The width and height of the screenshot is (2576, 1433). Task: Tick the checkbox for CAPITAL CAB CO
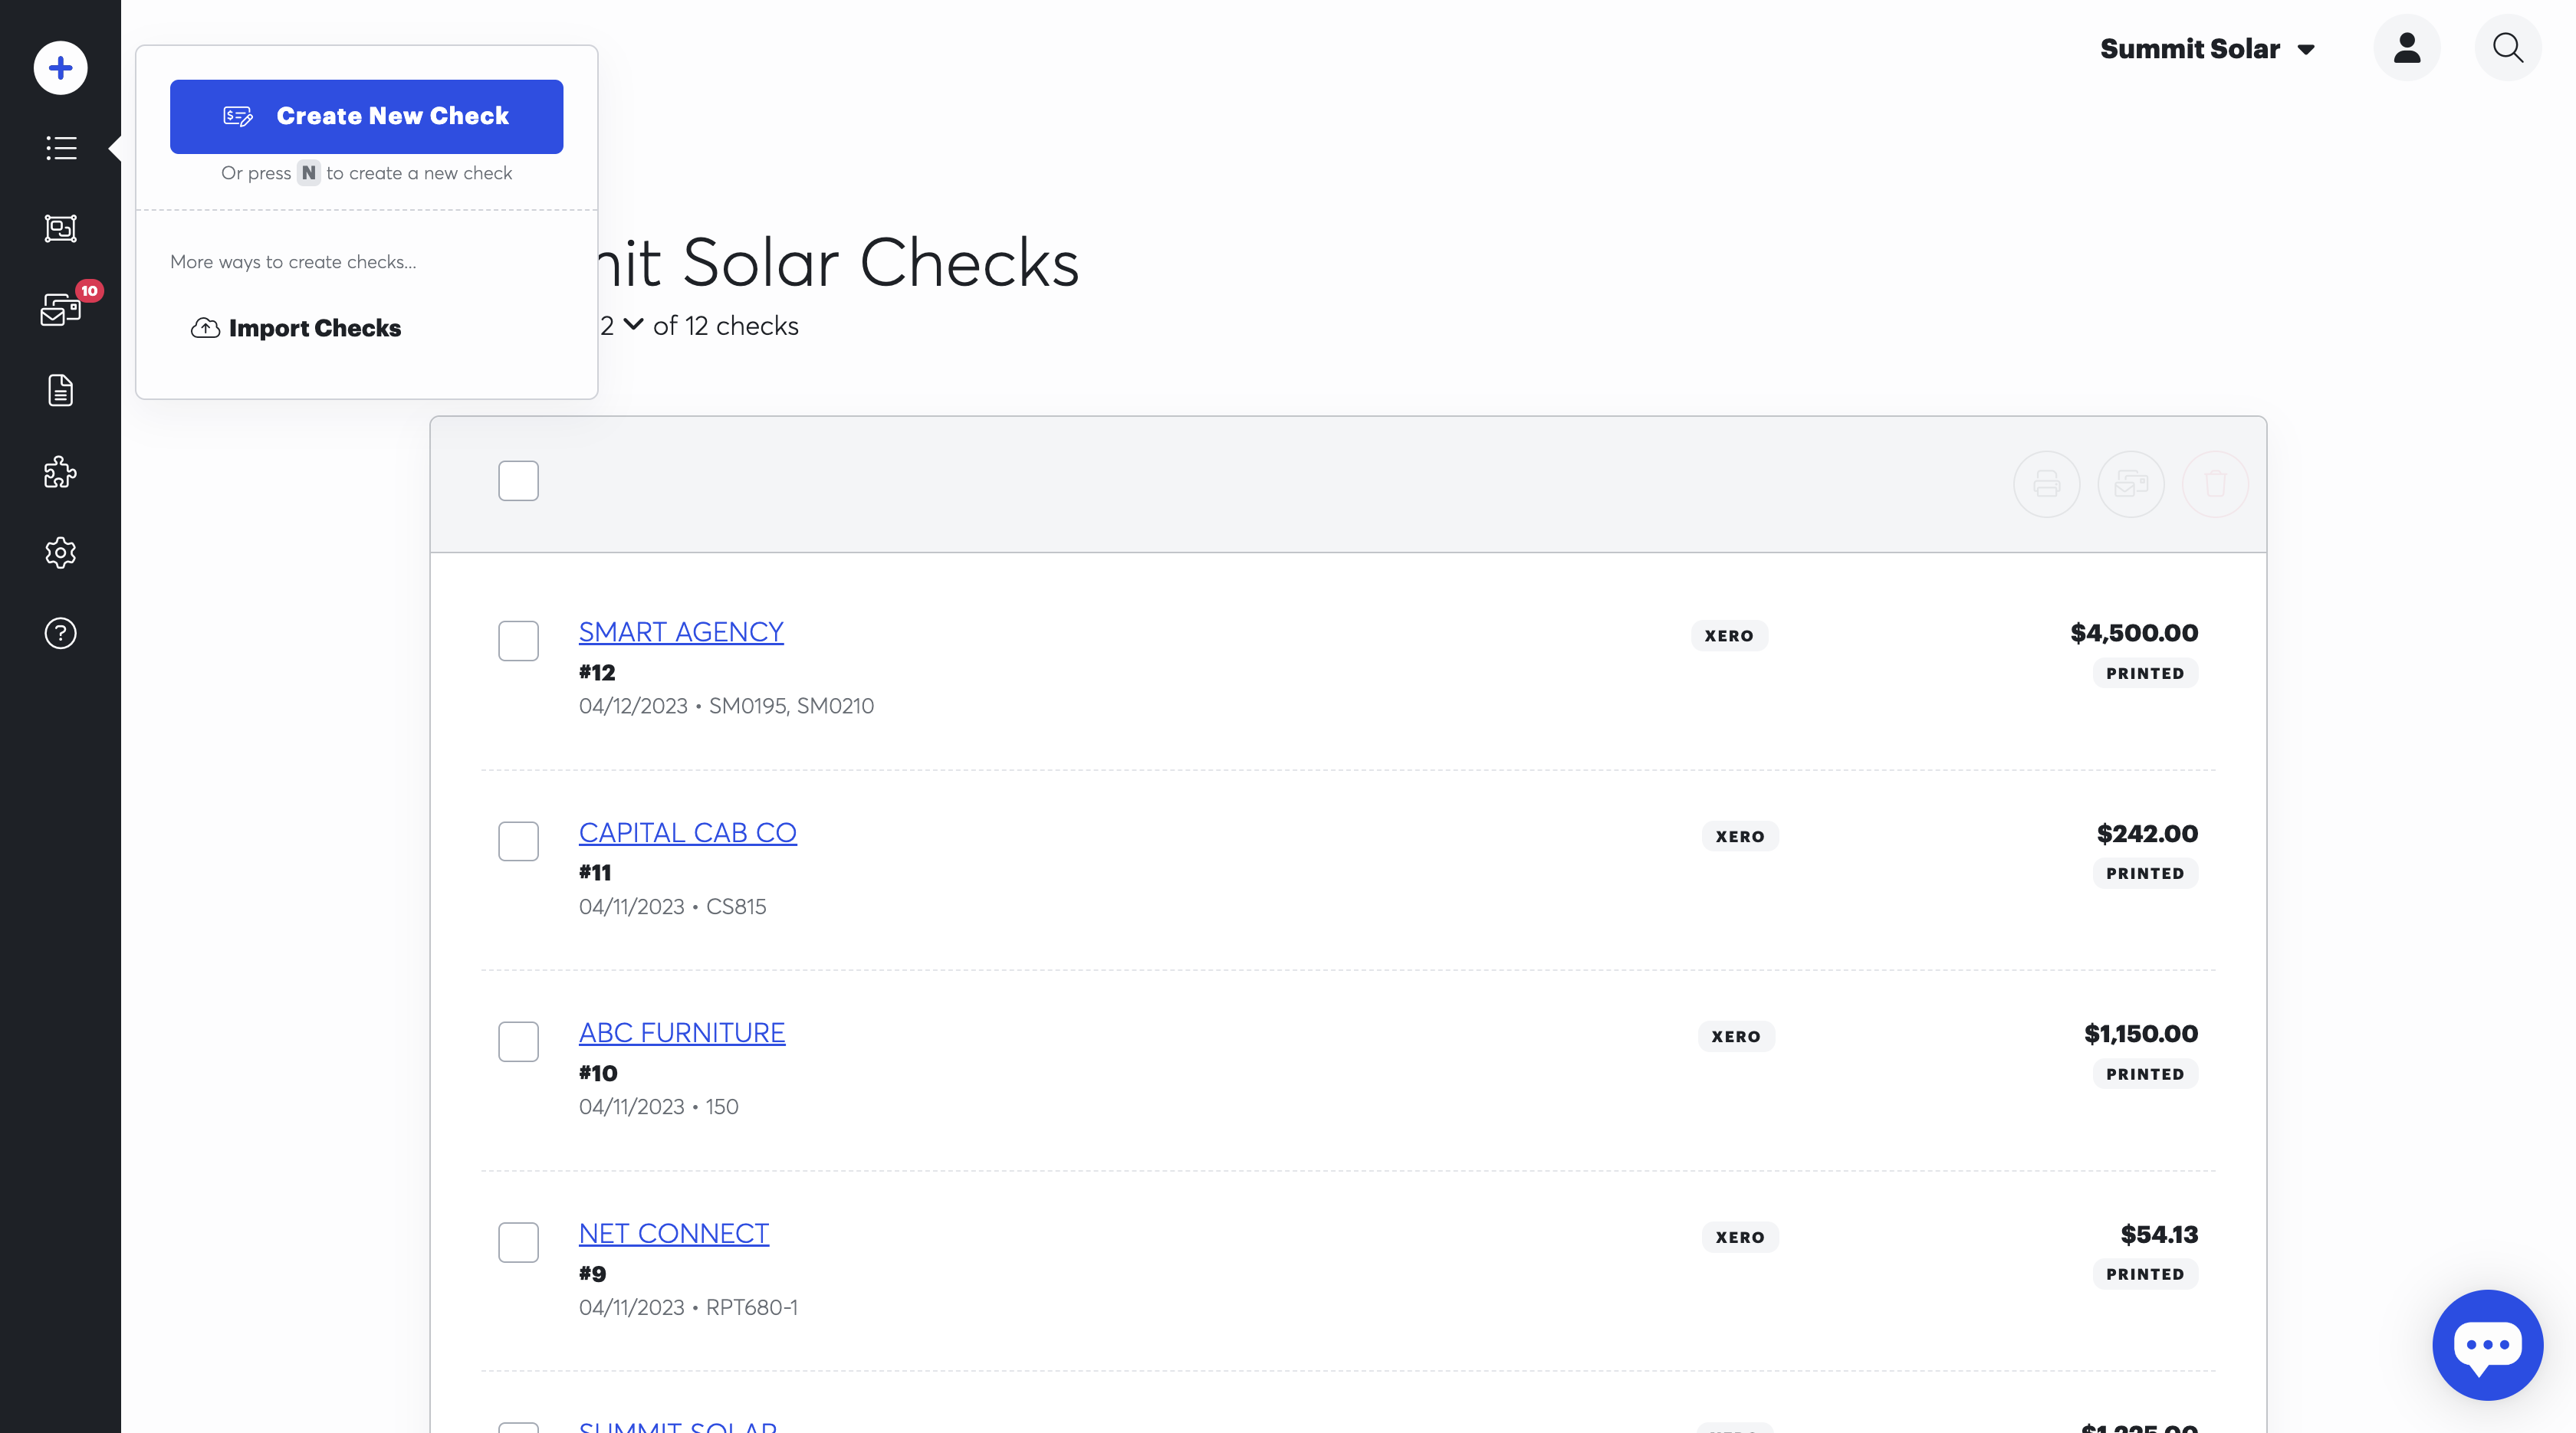518,841
